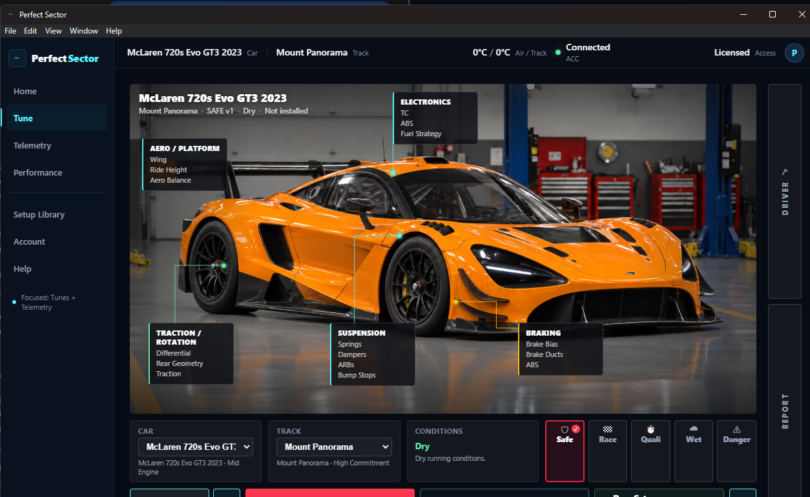Image resolution: width=810 pixels, height=497 pixels.
Task: Select the Wet tune mode
Action: [694, 451]
